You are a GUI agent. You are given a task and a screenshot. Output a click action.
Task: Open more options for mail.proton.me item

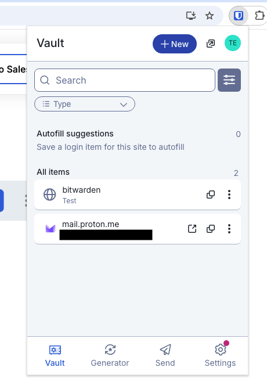[x=229, y=229]
